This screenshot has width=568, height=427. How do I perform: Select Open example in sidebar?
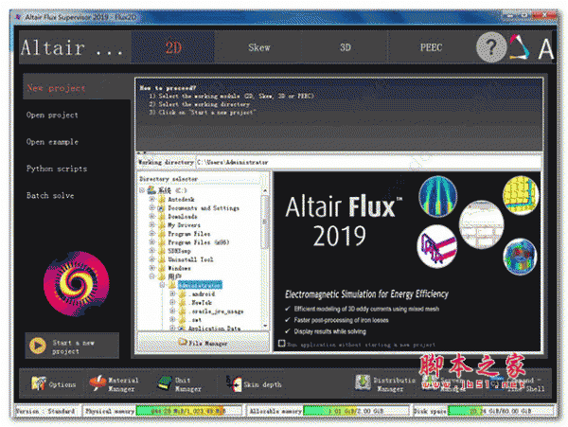coord(52,142)
